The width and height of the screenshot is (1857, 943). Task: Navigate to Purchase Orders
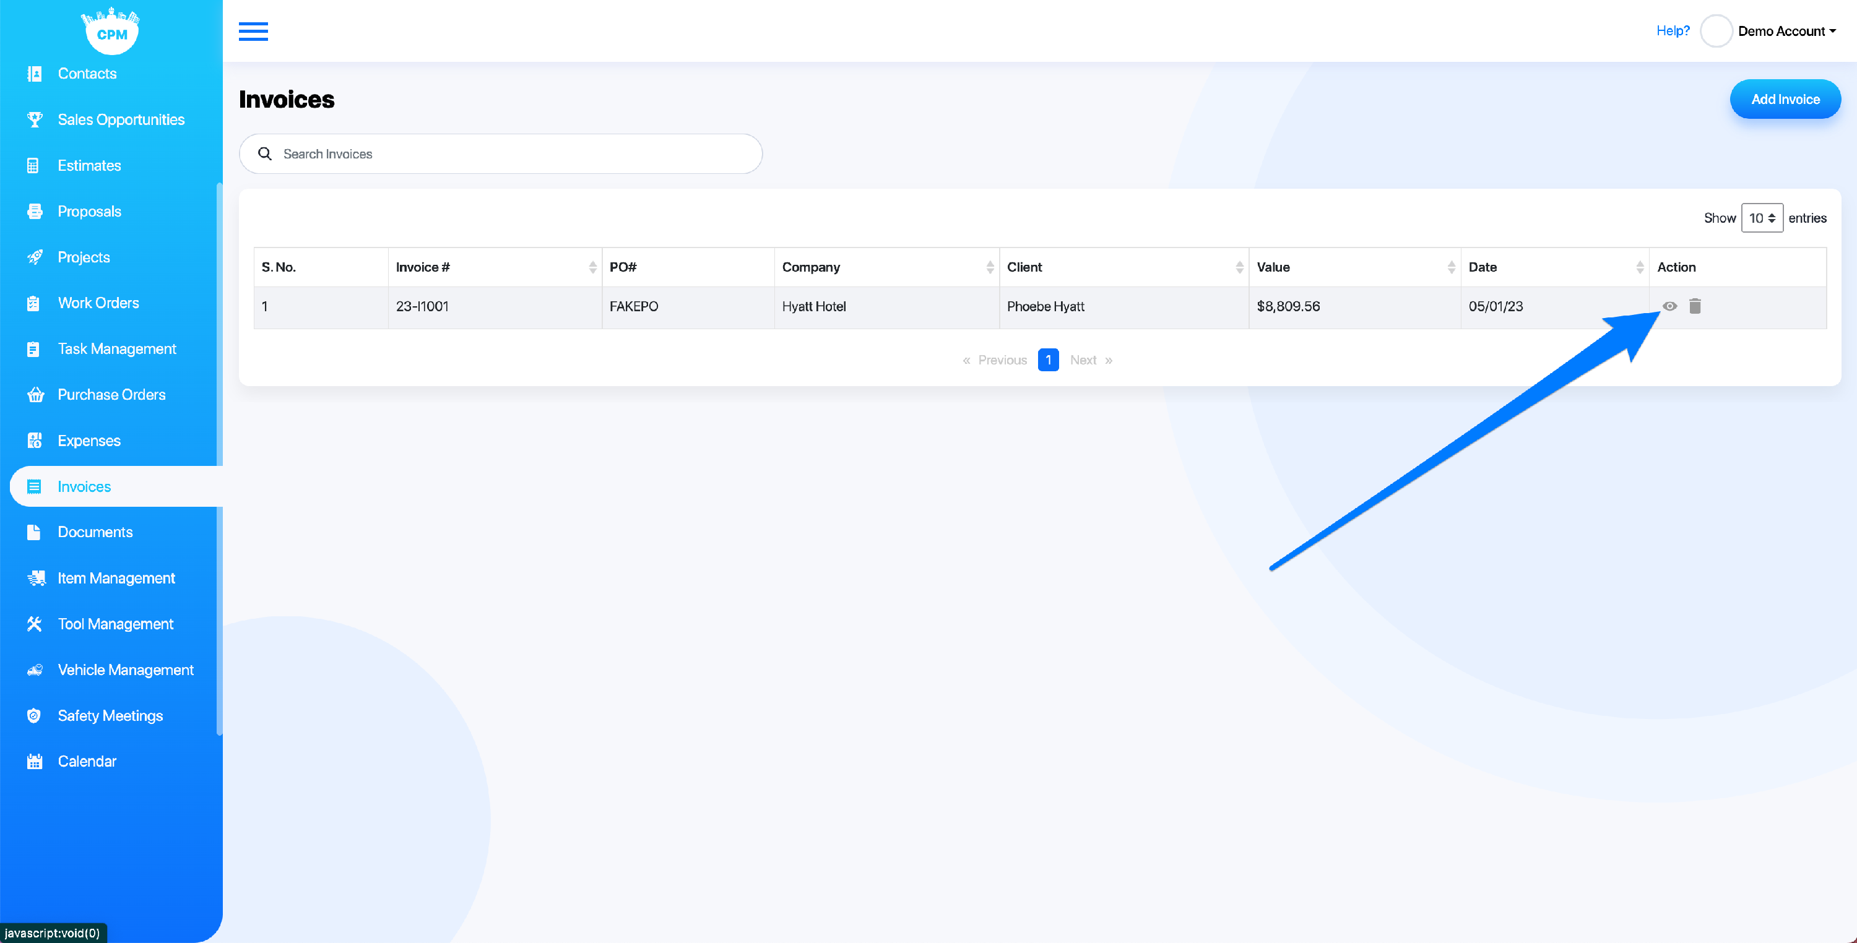click(x=111, y=395)
